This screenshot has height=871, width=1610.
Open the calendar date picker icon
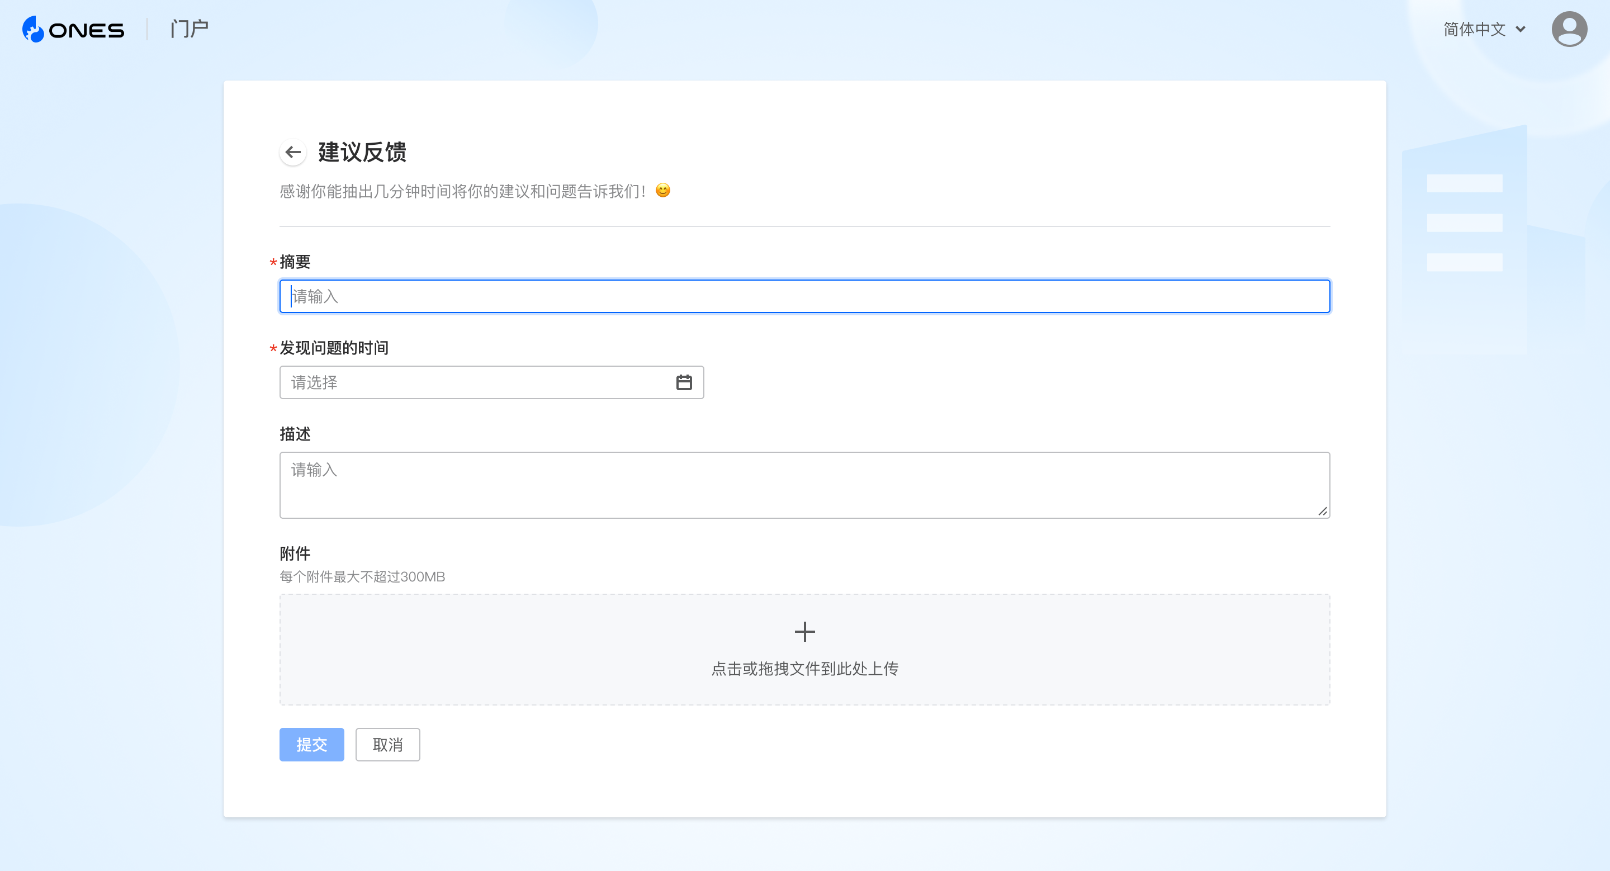(x=684, y=382)
